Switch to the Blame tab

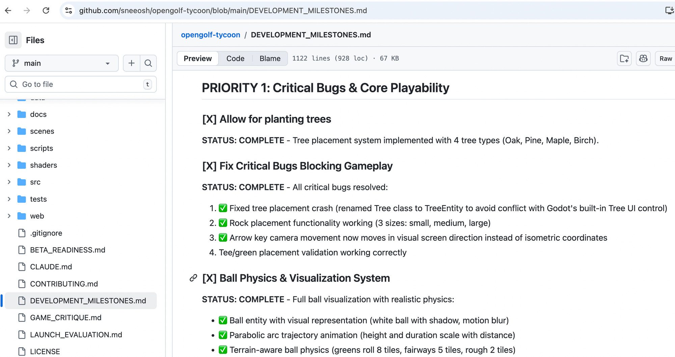[x=270, y=58]
